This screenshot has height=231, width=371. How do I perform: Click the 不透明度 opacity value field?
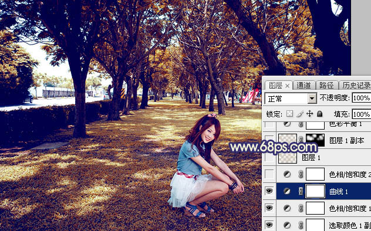361,98
